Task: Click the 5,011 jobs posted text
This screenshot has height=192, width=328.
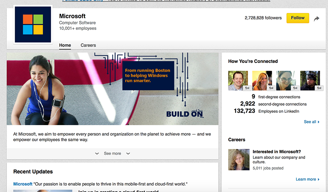Action: (268, 168)
